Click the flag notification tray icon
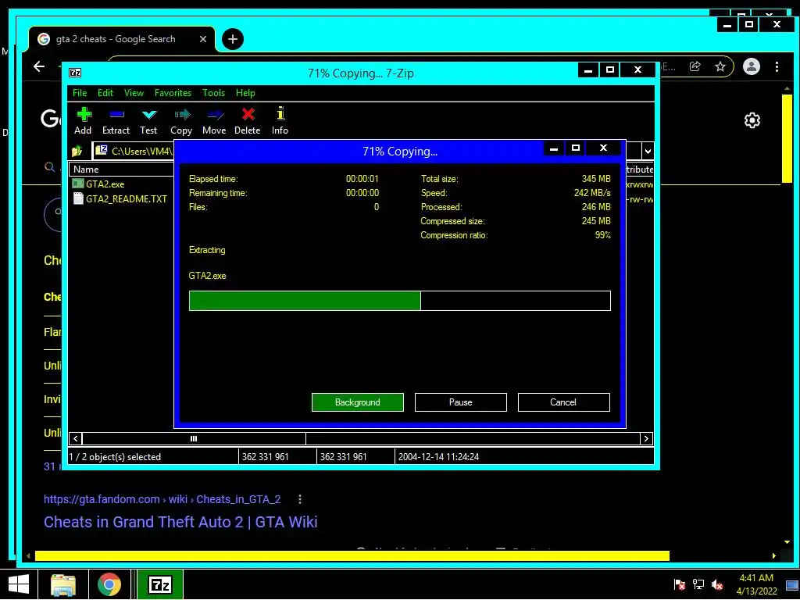Viewport: 800px width, 600px height. click(679, 584)
